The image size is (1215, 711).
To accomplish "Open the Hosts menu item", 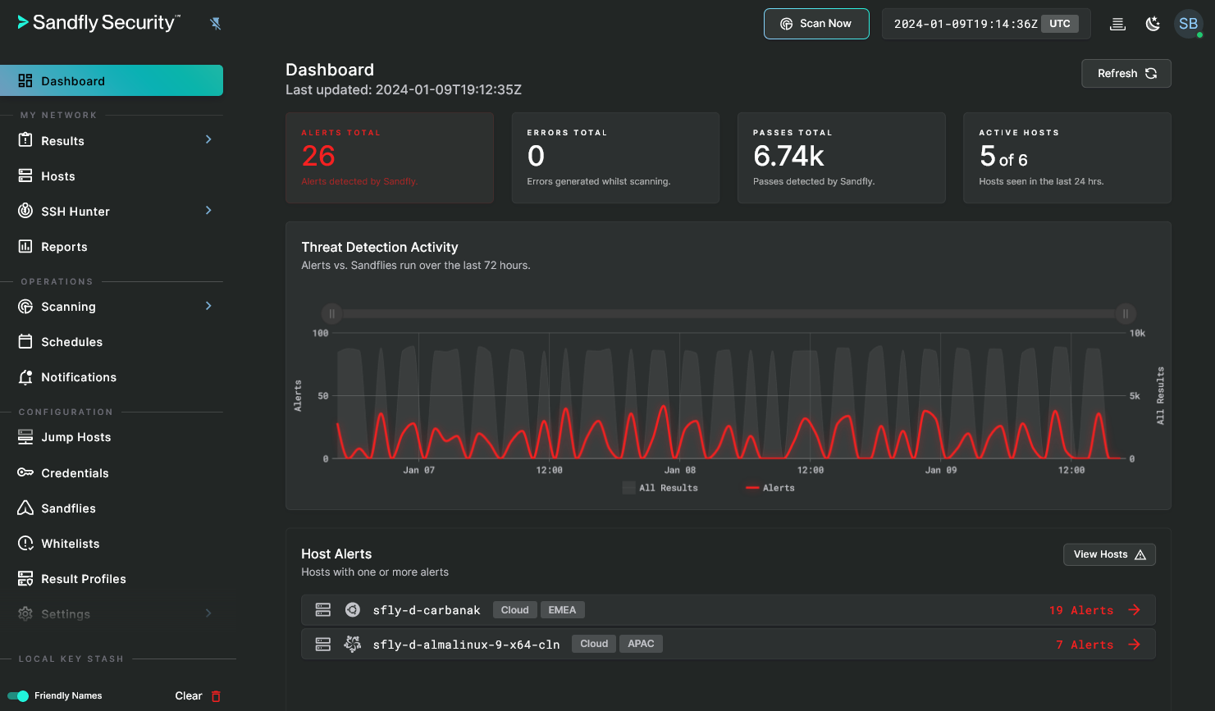I will tap(112, 176).
